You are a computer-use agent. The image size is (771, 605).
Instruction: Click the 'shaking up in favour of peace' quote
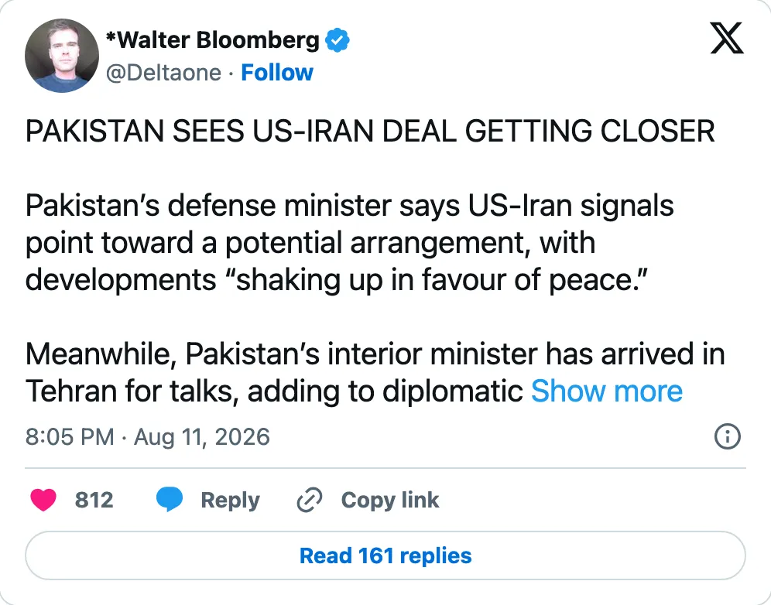point(437,280)
